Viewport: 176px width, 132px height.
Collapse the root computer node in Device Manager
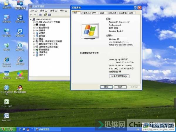tap(31, 20)
